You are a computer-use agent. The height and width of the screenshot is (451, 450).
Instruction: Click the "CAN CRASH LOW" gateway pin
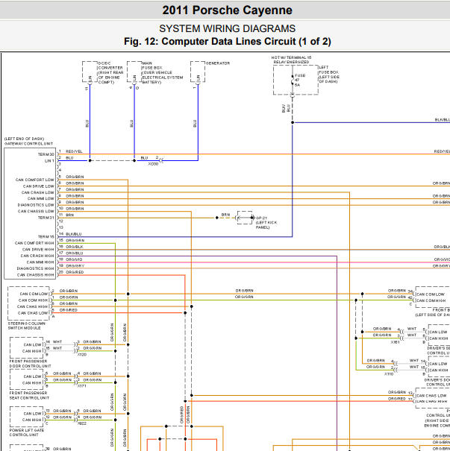(x=38, y=192)
